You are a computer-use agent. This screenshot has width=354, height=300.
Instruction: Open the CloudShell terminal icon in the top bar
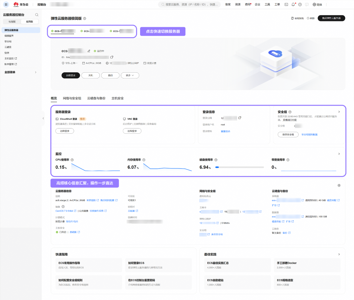286,5
